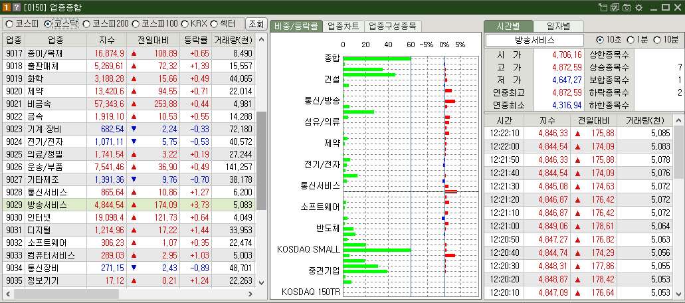Click the 상승종목수 label in summary
The image size is (685, 303).
(609, 67)
